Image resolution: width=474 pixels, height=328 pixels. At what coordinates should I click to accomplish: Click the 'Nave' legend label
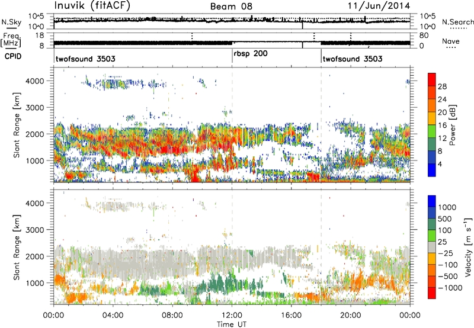click(x=450, y=41)
